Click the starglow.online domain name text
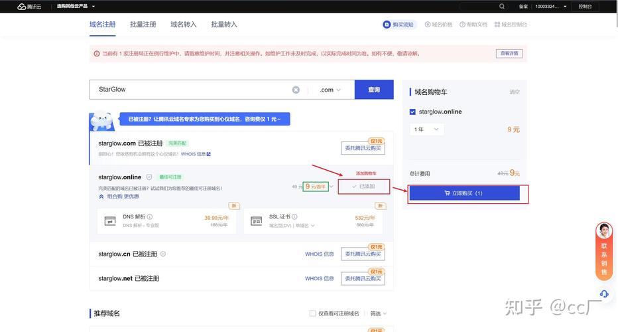Image resolution: width=618 pixels, height=332 pixels. (120, 177)
